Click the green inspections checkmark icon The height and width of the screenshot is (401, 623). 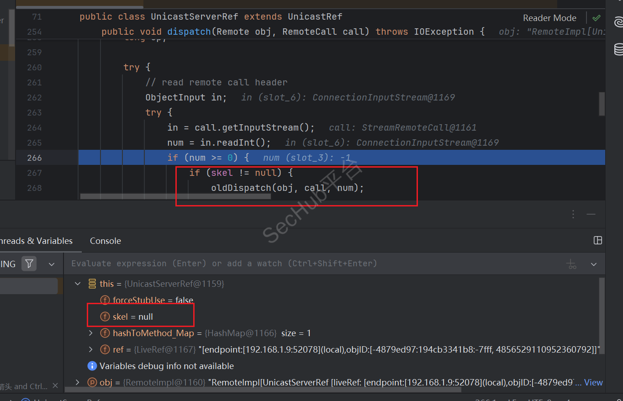click(597, 18)
